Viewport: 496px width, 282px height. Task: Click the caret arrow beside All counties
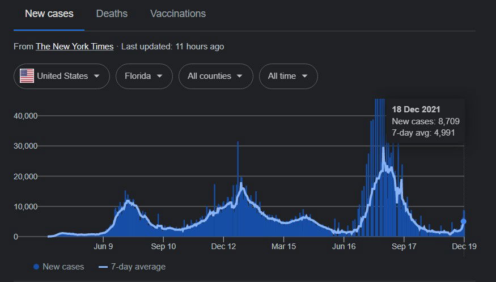tap(240, 76)
